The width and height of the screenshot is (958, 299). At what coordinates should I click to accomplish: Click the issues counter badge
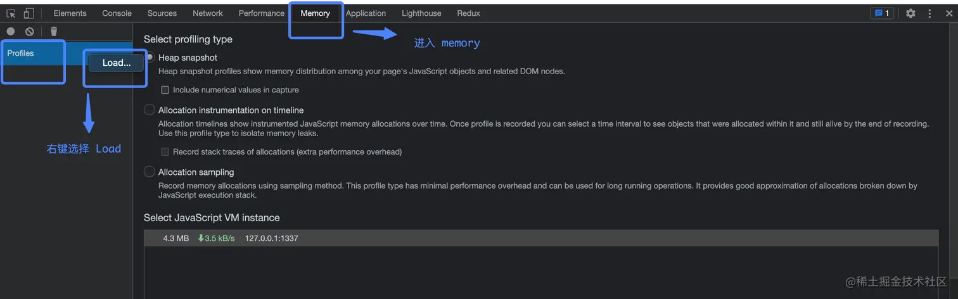pyautogui.click(x=882, y=13)
